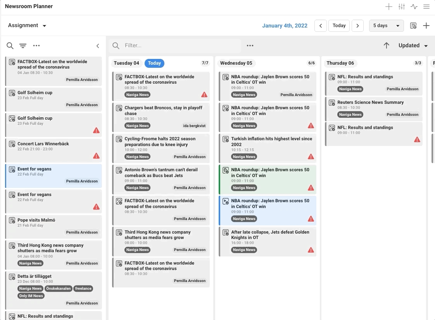Open the hamburger menu in top right
This screenshot has width=435, height=320.
pyautogui.click(x=426, y=7)
